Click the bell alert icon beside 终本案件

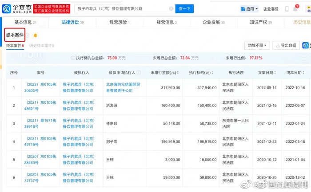(x=36, y=35)
